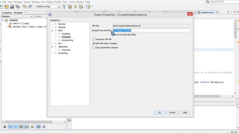
Task: Click the OK button
Action: click(x=159, y=112)
